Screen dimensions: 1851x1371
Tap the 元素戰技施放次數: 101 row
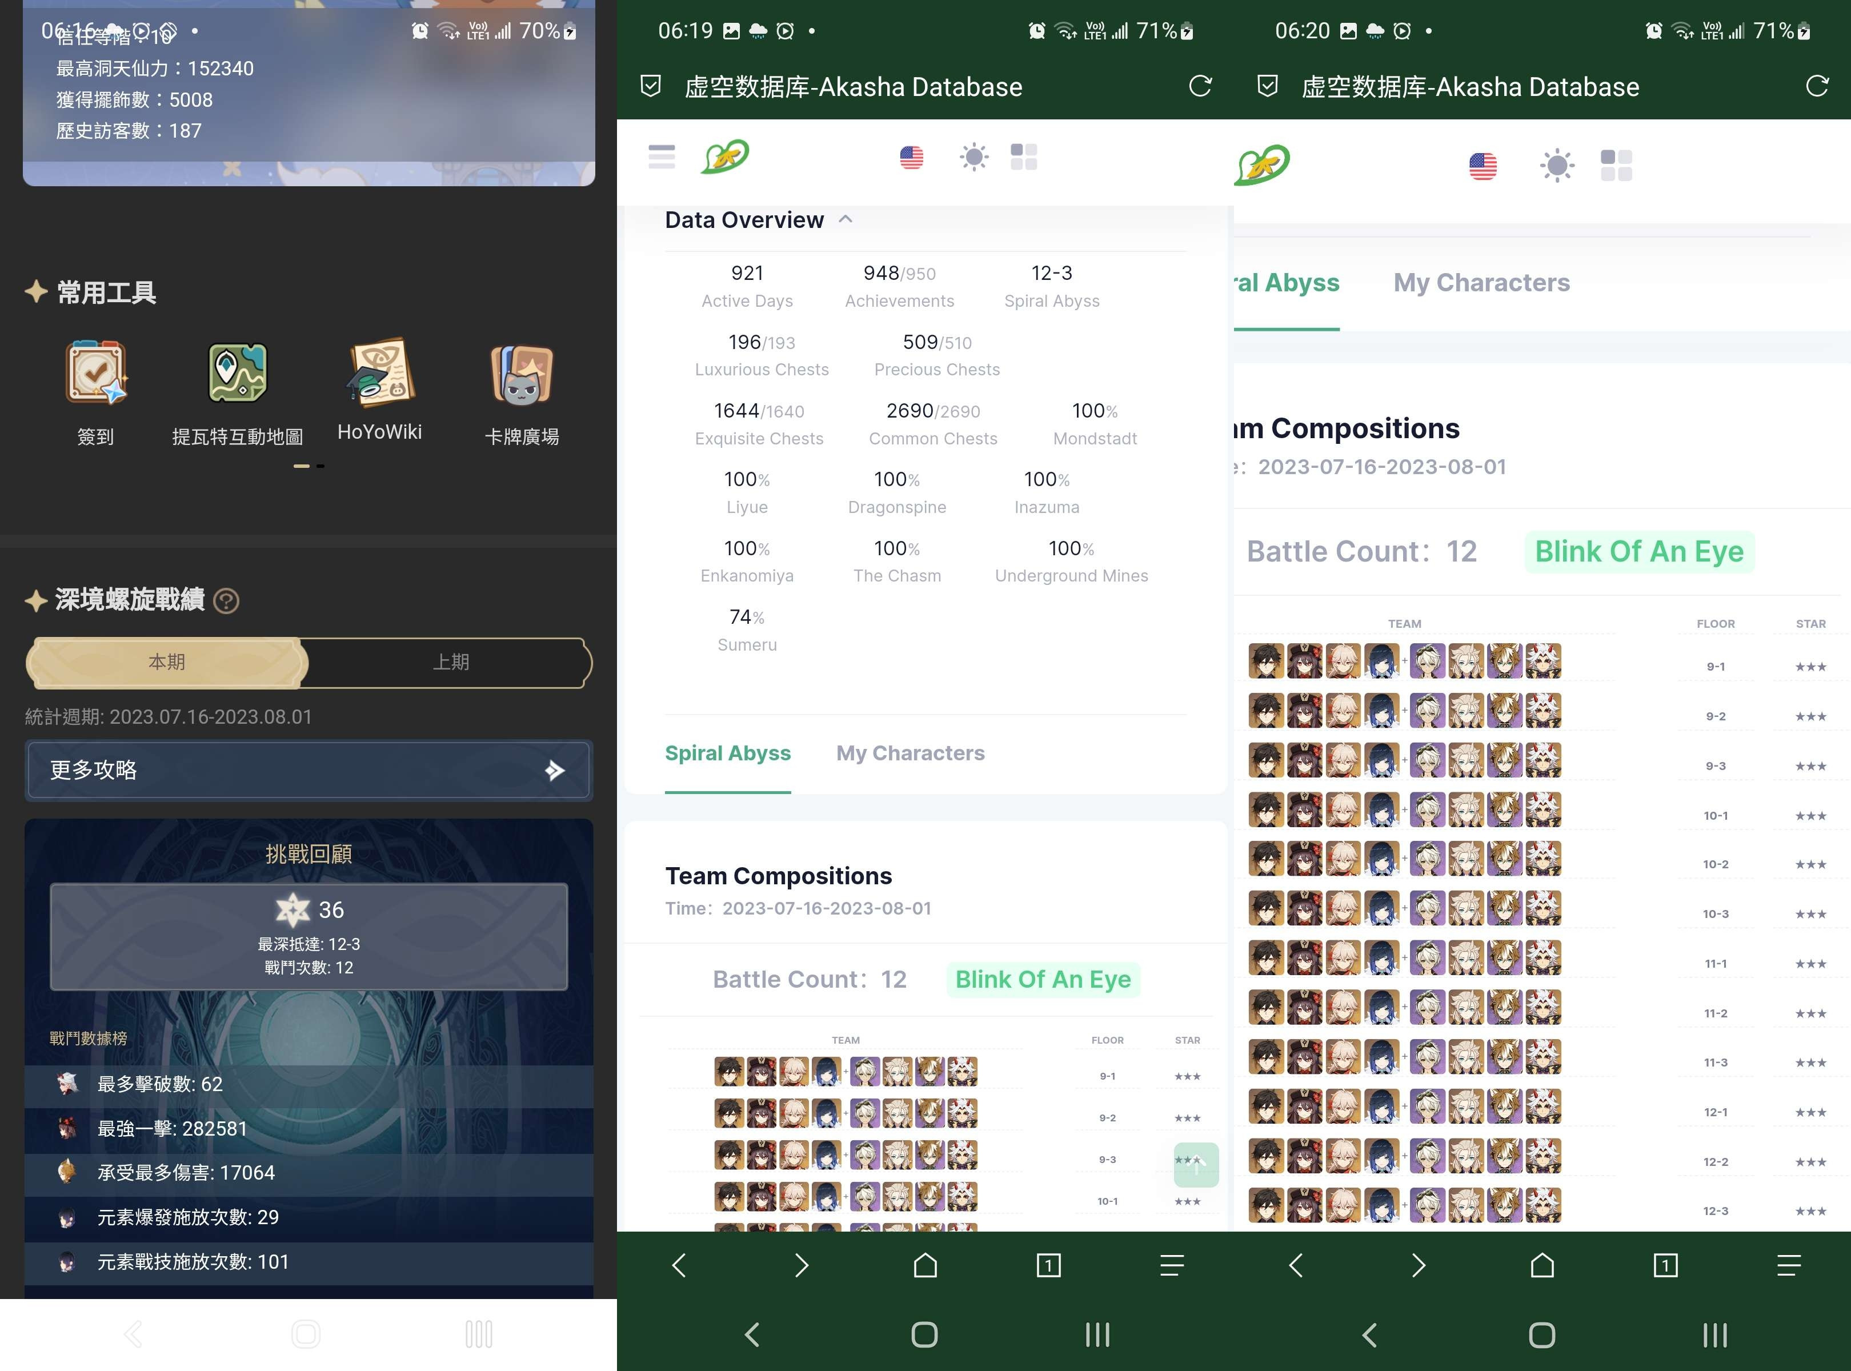tap(308, 1262)
